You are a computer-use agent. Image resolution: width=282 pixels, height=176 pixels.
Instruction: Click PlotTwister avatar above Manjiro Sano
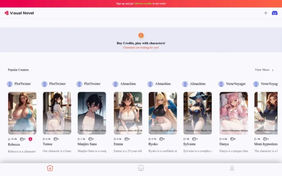click(79, 84)
